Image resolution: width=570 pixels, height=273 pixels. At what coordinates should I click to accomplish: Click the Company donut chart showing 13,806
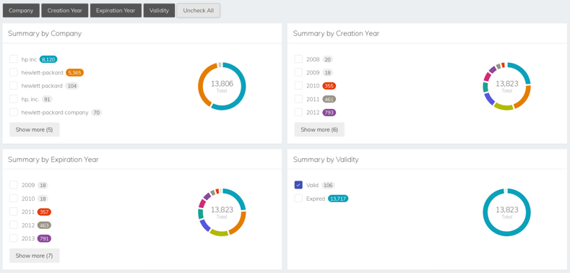[x=222, y=86]
